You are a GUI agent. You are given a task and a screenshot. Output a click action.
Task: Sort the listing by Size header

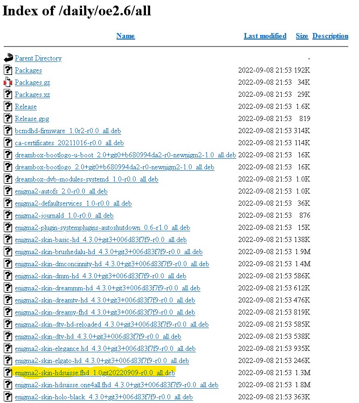pos(302,36)
